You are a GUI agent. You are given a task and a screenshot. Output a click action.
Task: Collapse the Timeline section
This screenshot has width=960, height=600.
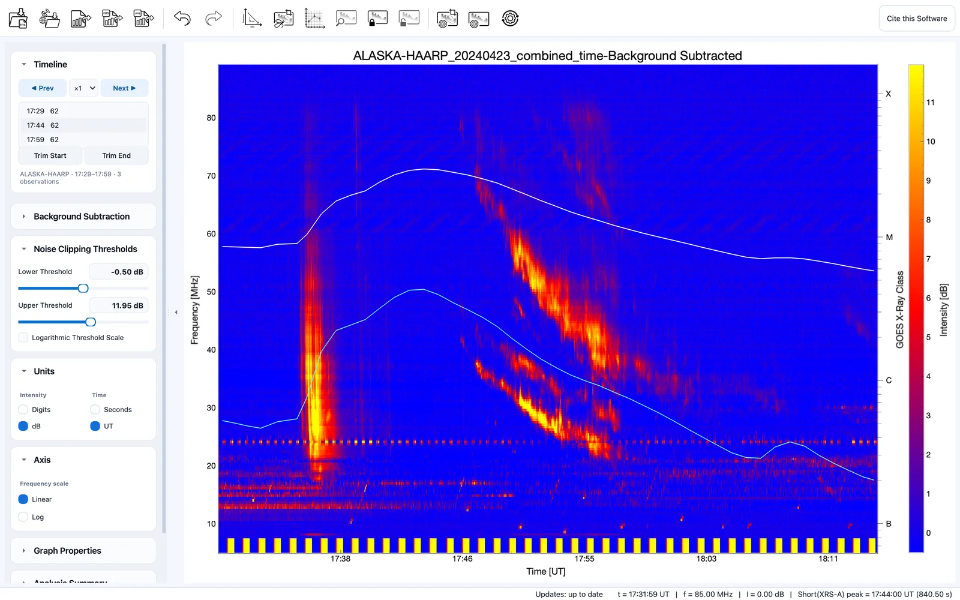pyautogui.click(x=24, y=64)
